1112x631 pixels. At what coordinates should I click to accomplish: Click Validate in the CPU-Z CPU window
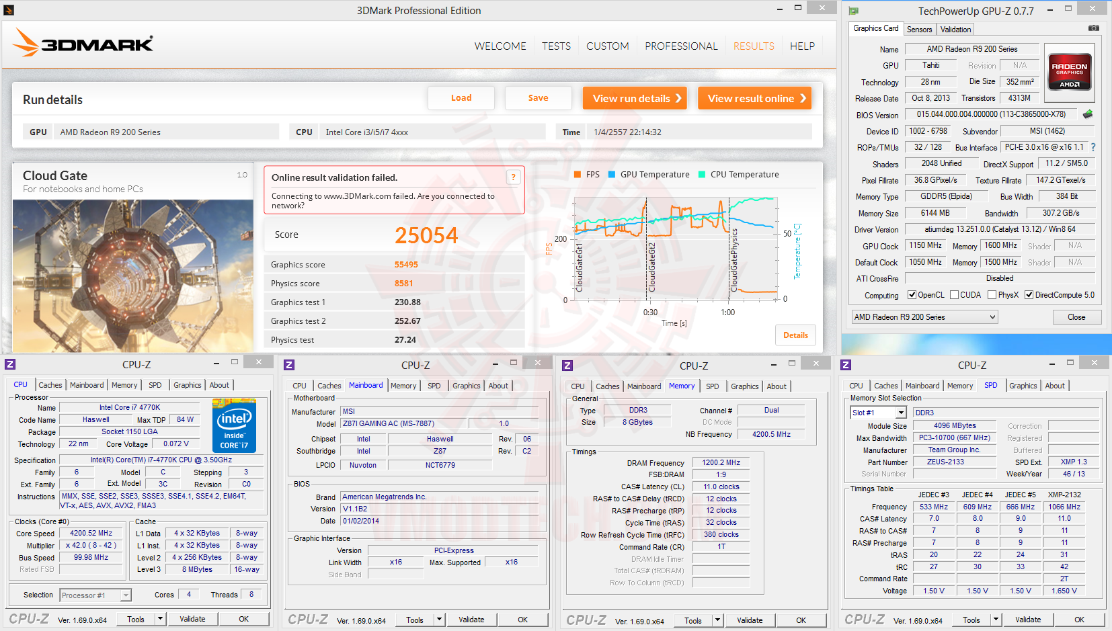click(x=192, y=619)
